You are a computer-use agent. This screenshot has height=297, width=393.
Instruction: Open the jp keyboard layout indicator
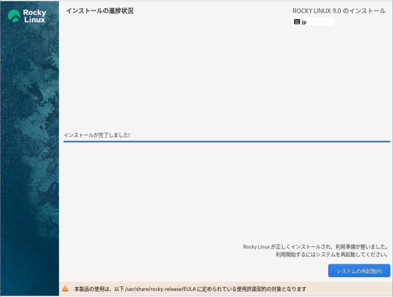tap(313, 22)
